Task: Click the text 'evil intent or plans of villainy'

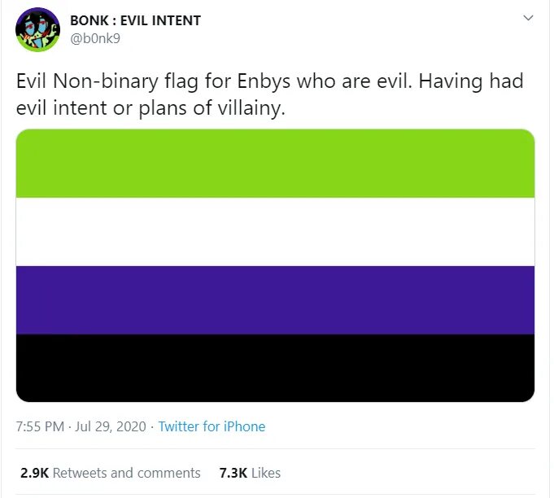Action: [x=150, y=108]
